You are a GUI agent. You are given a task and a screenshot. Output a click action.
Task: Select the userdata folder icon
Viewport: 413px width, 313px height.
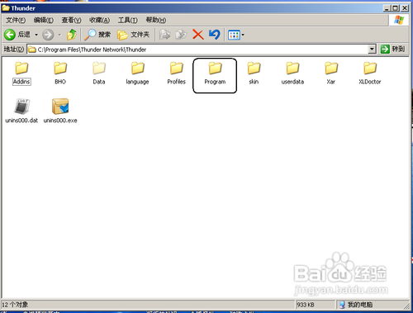tap(292, 68)
